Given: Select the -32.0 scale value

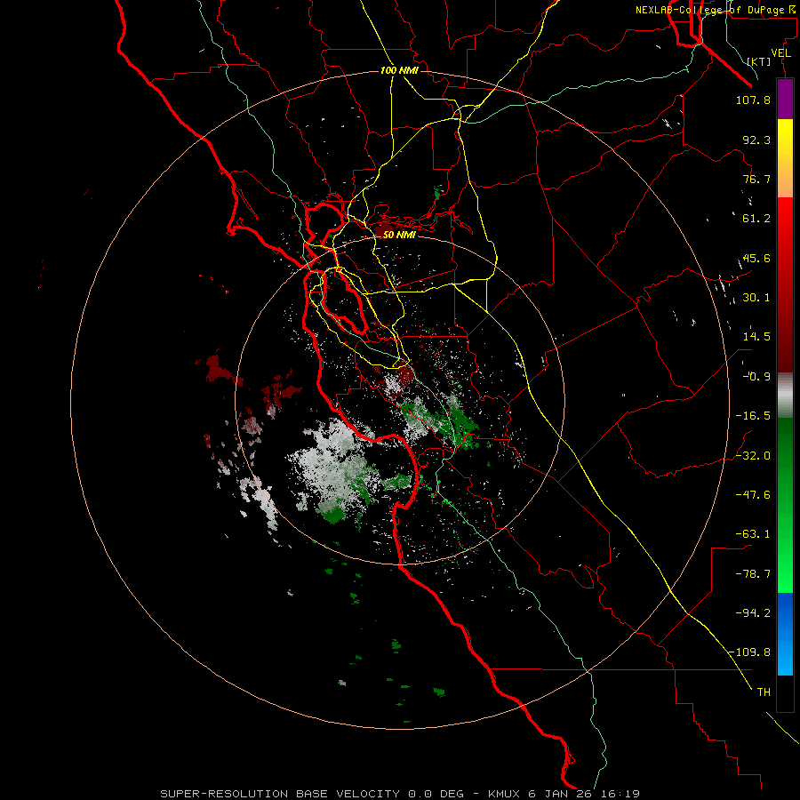Looking at the screenshot, I should pos(753,456).
